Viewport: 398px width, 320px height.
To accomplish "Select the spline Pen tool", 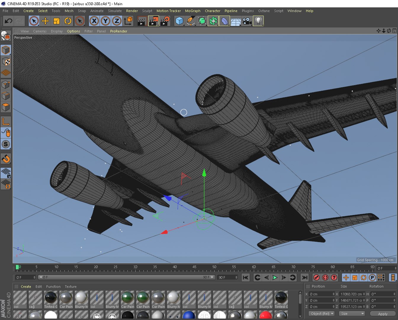I will [191, 21].
